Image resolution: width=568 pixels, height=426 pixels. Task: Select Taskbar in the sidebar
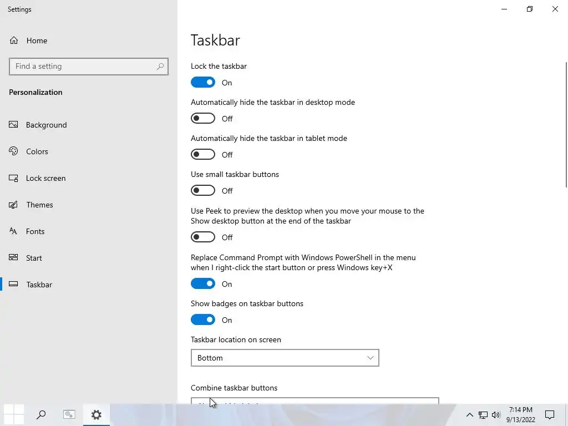pos(89,285)
